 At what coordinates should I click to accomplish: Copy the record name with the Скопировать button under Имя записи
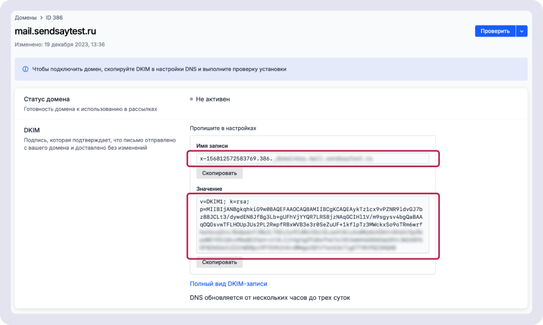point(219,173)
